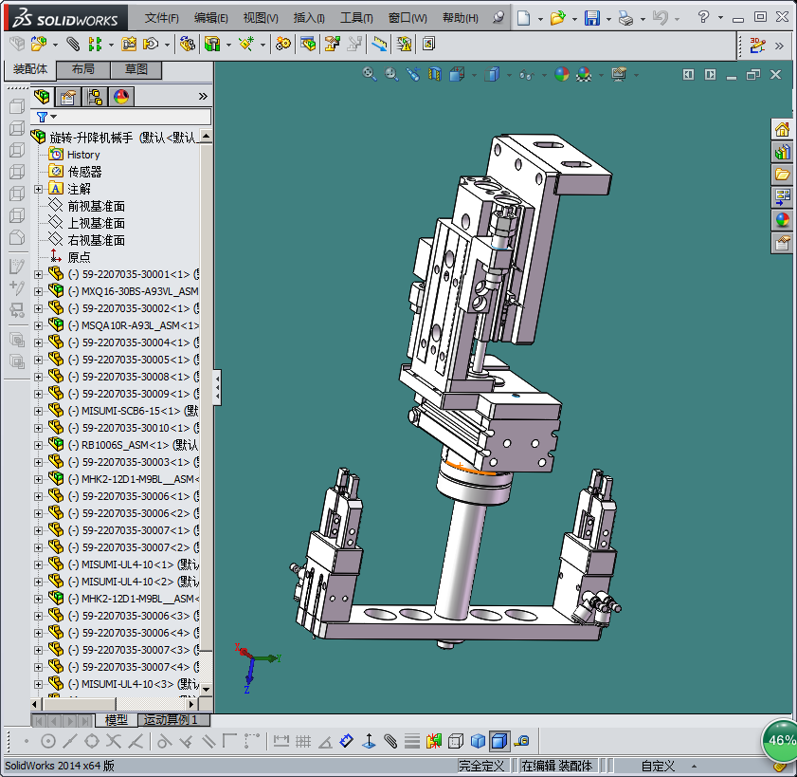
Task: Expand the 注解 tree node
Action: click(x=39, y=189)
